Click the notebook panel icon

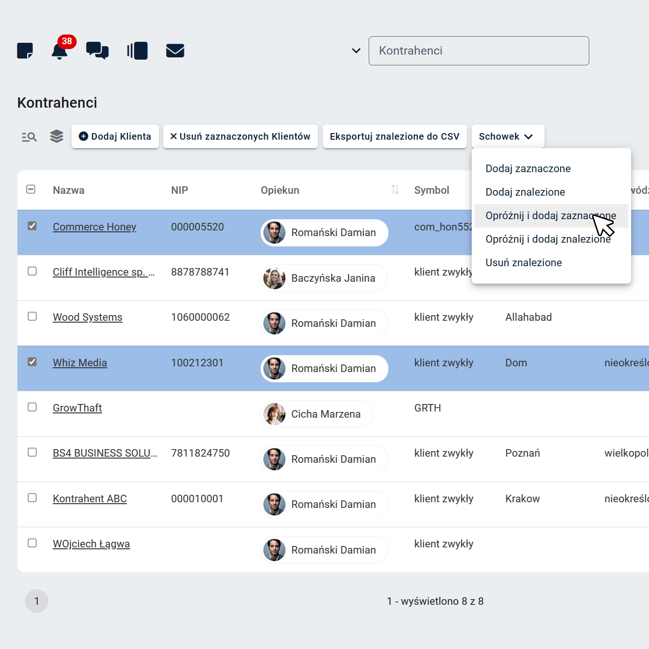coord(137,51)
